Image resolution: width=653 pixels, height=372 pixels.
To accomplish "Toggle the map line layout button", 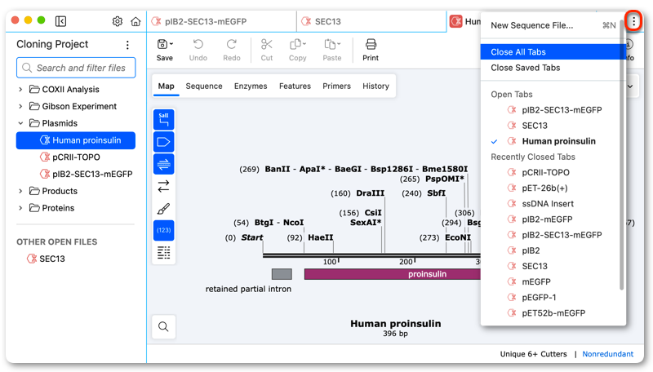I will coord(164,252).
